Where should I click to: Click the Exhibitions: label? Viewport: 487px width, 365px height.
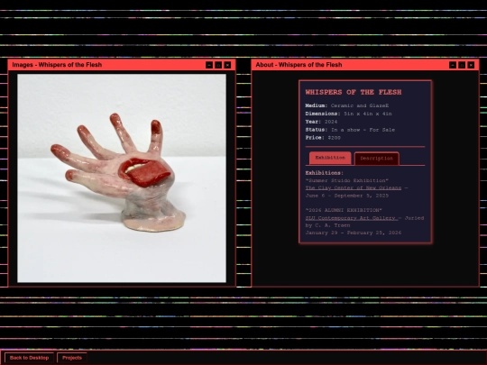point(325,173)
